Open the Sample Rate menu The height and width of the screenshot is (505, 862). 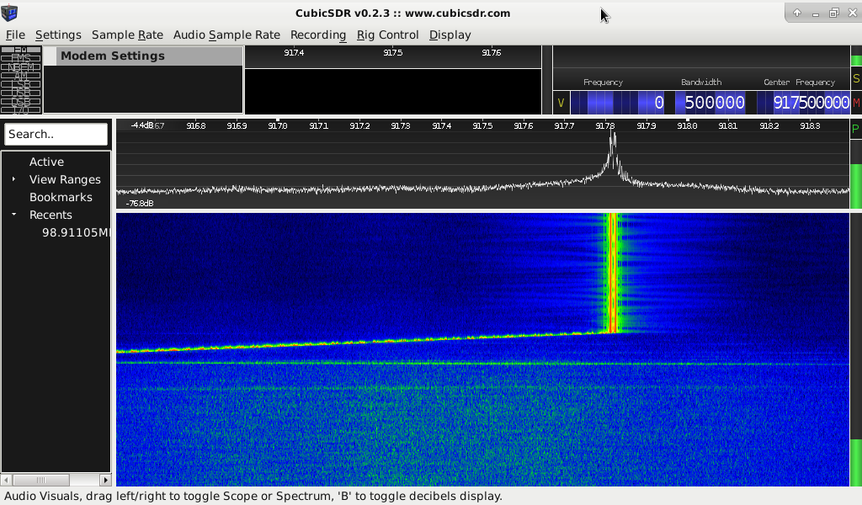coord(128,35)
